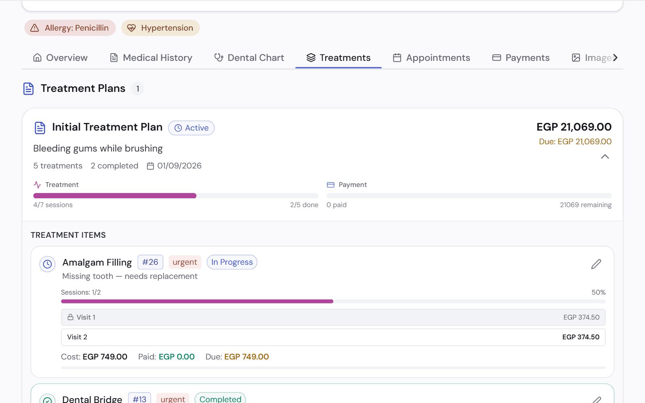Click the Treatment sessions progress bar

[176, 195]
